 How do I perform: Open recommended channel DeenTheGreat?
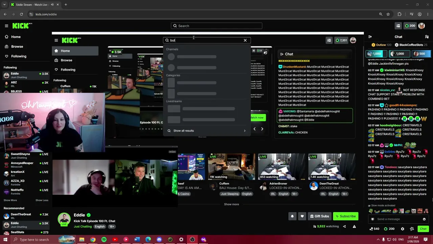(26, 216)
